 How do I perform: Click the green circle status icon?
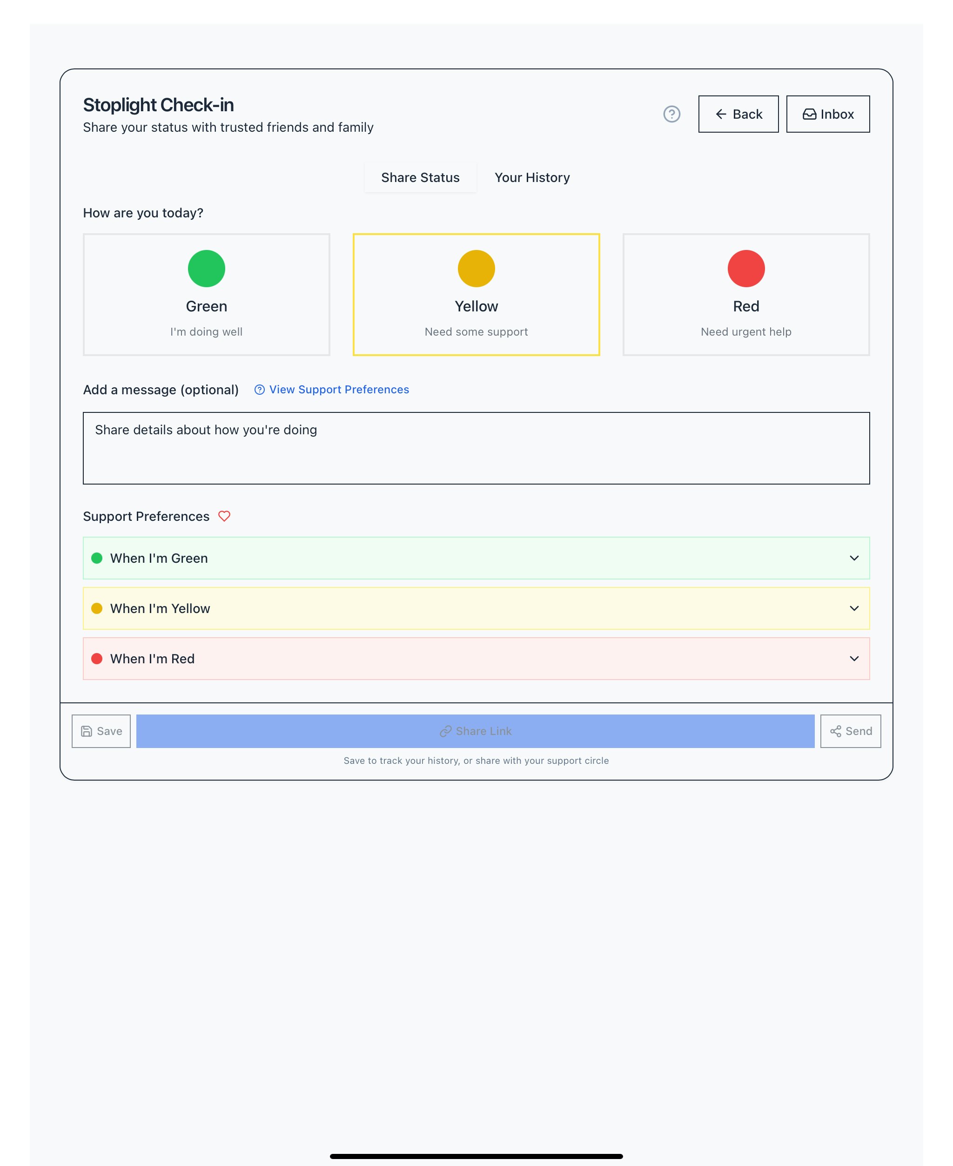[207, 269]
